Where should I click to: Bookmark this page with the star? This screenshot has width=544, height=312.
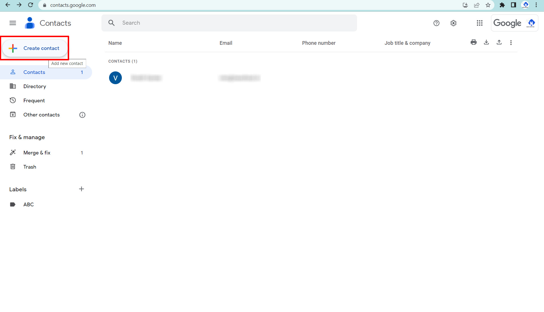point(488,5)
